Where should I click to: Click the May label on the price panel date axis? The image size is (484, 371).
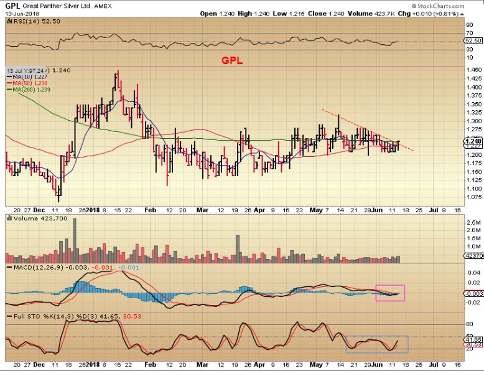coord(316,210)
